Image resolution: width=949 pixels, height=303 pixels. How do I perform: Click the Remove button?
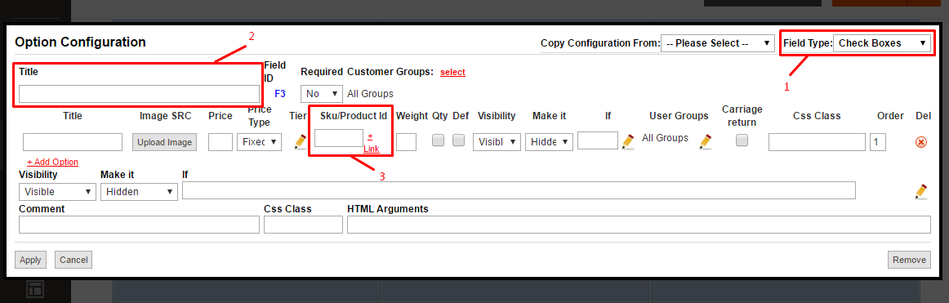[x=909, y=260]
